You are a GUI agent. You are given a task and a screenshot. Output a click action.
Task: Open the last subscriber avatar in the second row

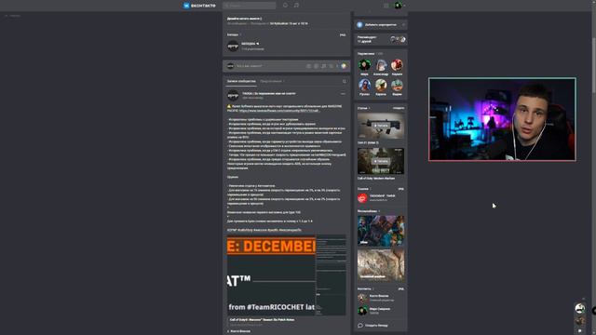[x=397, y=86]
